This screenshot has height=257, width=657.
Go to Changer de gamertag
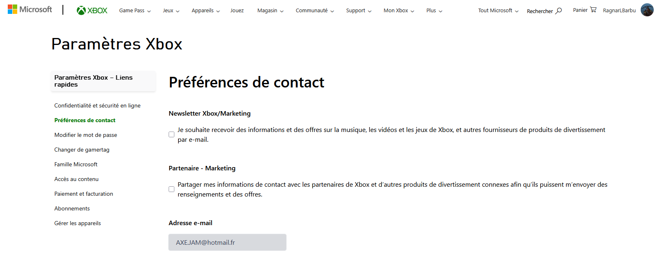[x=82, y=150]
